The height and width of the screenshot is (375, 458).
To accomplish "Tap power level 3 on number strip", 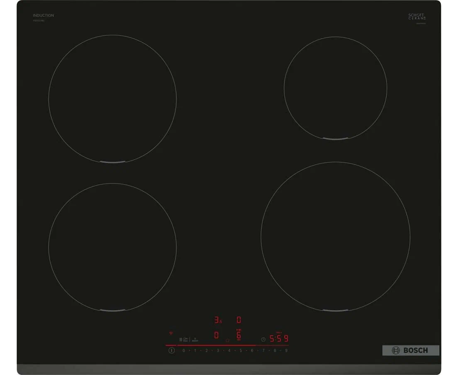I will click(x=218, y=350).
